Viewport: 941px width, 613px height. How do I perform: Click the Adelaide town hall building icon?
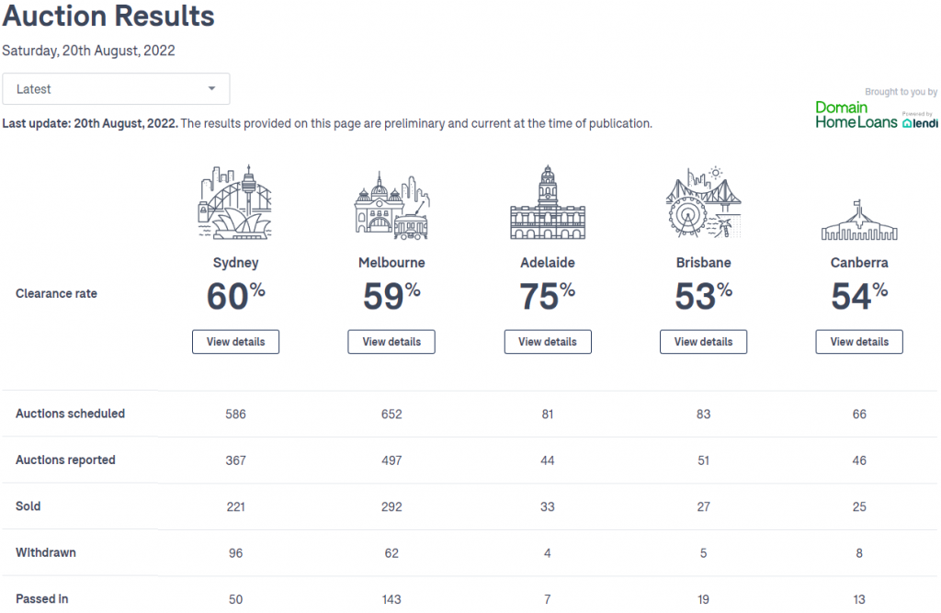pos(548,202)
